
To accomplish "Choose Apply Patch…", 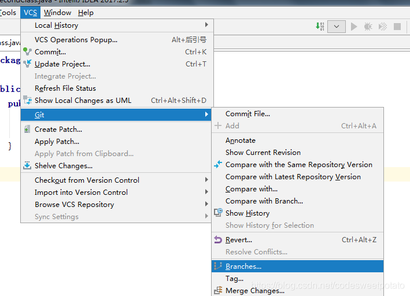I will [x=116, y=142].
